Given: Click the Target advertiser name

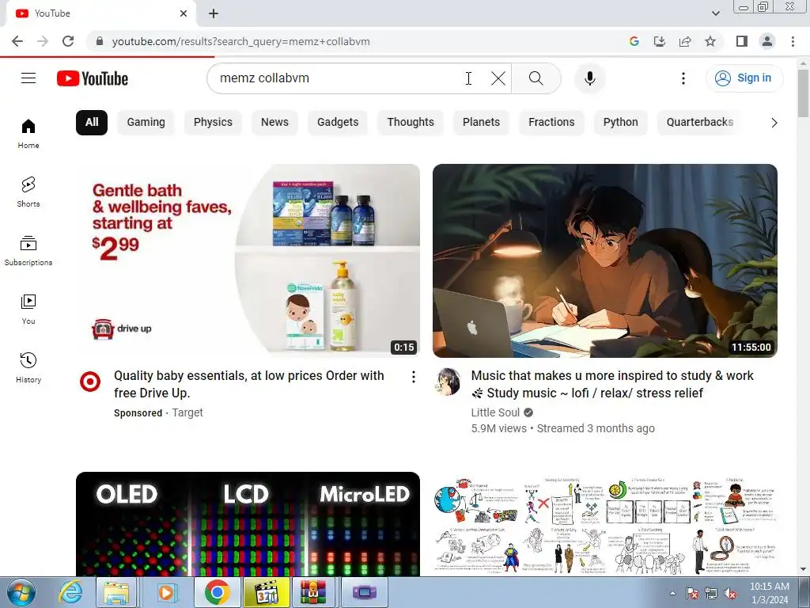Looking at the screenshot, I should [187, 412].
